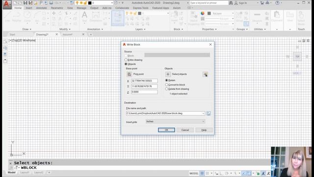
Task: Switch to the Annotate ribbon tab
Action: coord(41,8)
